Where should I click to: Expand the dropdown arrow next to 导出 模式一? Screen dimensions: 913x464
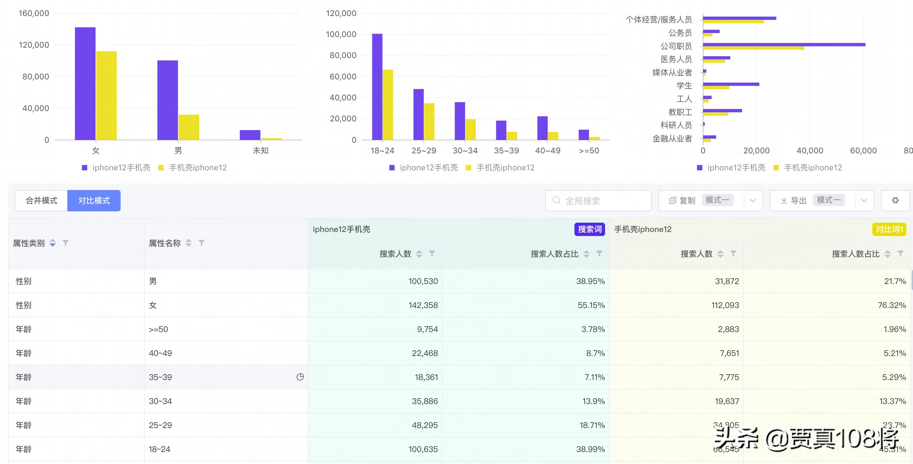(865, 200)
